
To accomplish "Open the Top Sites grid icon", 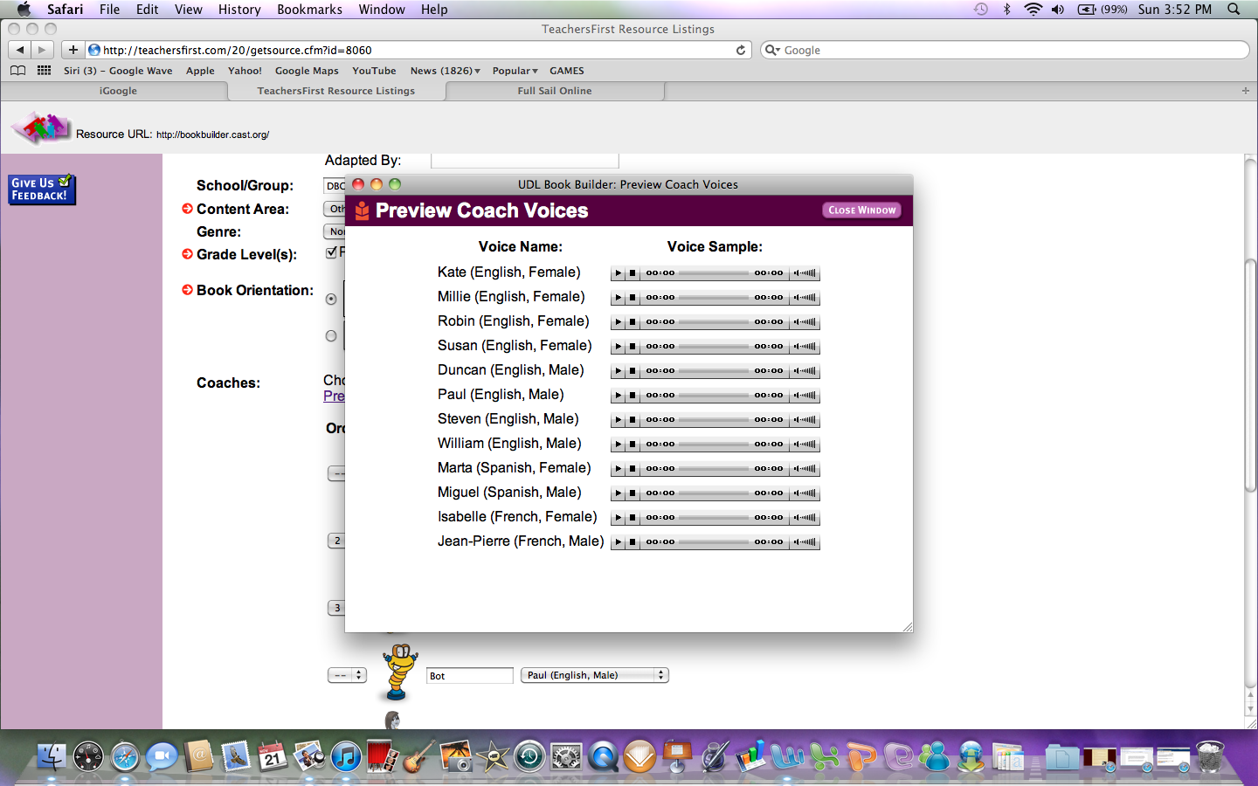I will 44,71.
